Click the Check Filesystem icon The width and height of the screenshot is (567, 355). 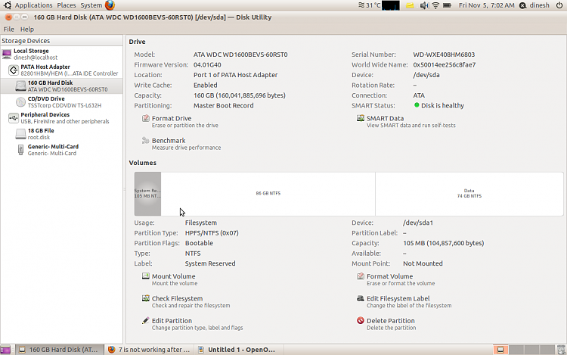[x=145, y=298]
